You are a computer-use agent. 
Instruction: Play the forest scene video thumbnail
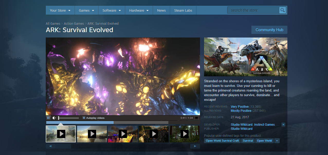pos(184,134)
